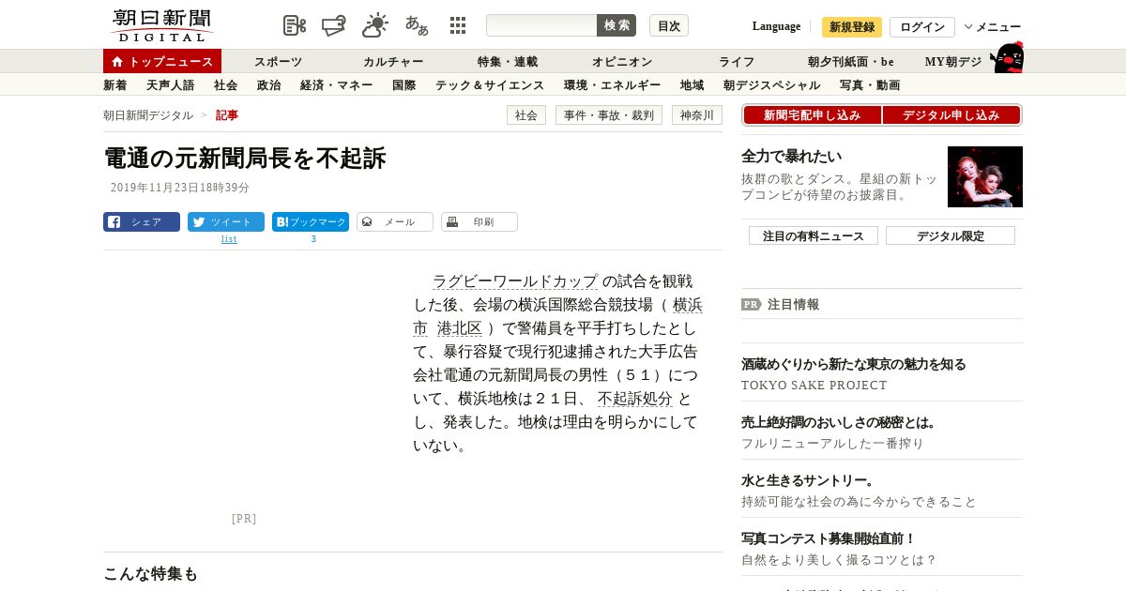This screenshot has width=1126, height=591.
Task: Open the bookmark count 3 link
Action: click(x=313, y=239)
